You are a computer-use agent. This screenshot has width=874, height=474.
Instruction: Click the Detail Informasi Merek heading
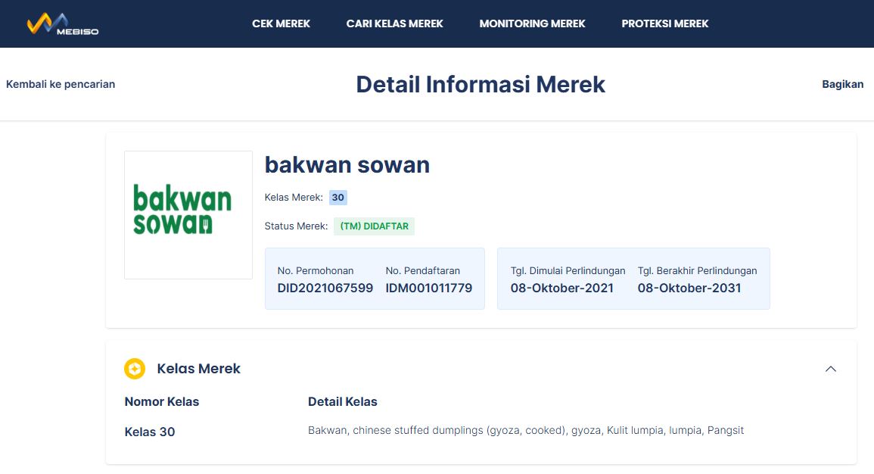point(481,84)
